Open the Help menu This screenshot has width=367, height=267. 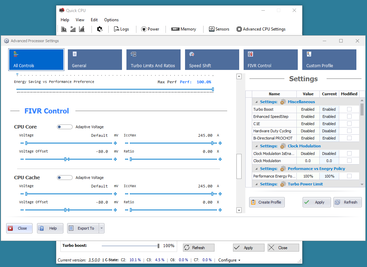click(x=65, y=20)
